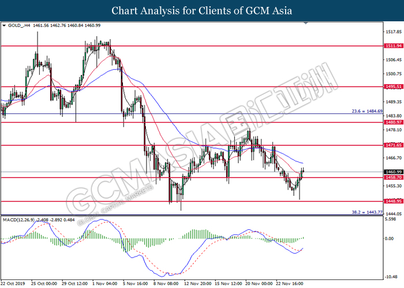This screenshot has height=288, width=404.
Task: Click the 1506.45 price axis value
Action: pyautogui.click(x=394, y=60)
